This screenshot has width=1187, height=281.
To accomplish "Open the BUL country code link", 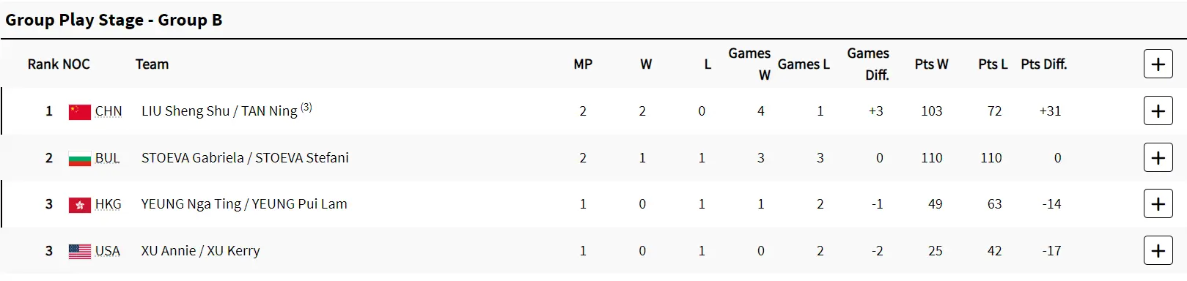I will coord(107,158).
